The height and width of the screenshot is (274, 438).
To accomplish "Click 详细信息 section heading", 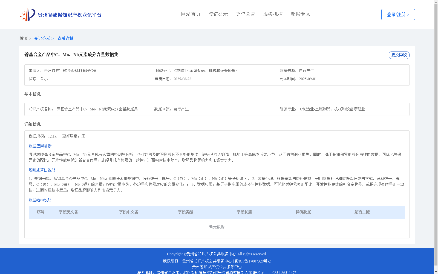I will pyautogui.click(x=33, y=124).
